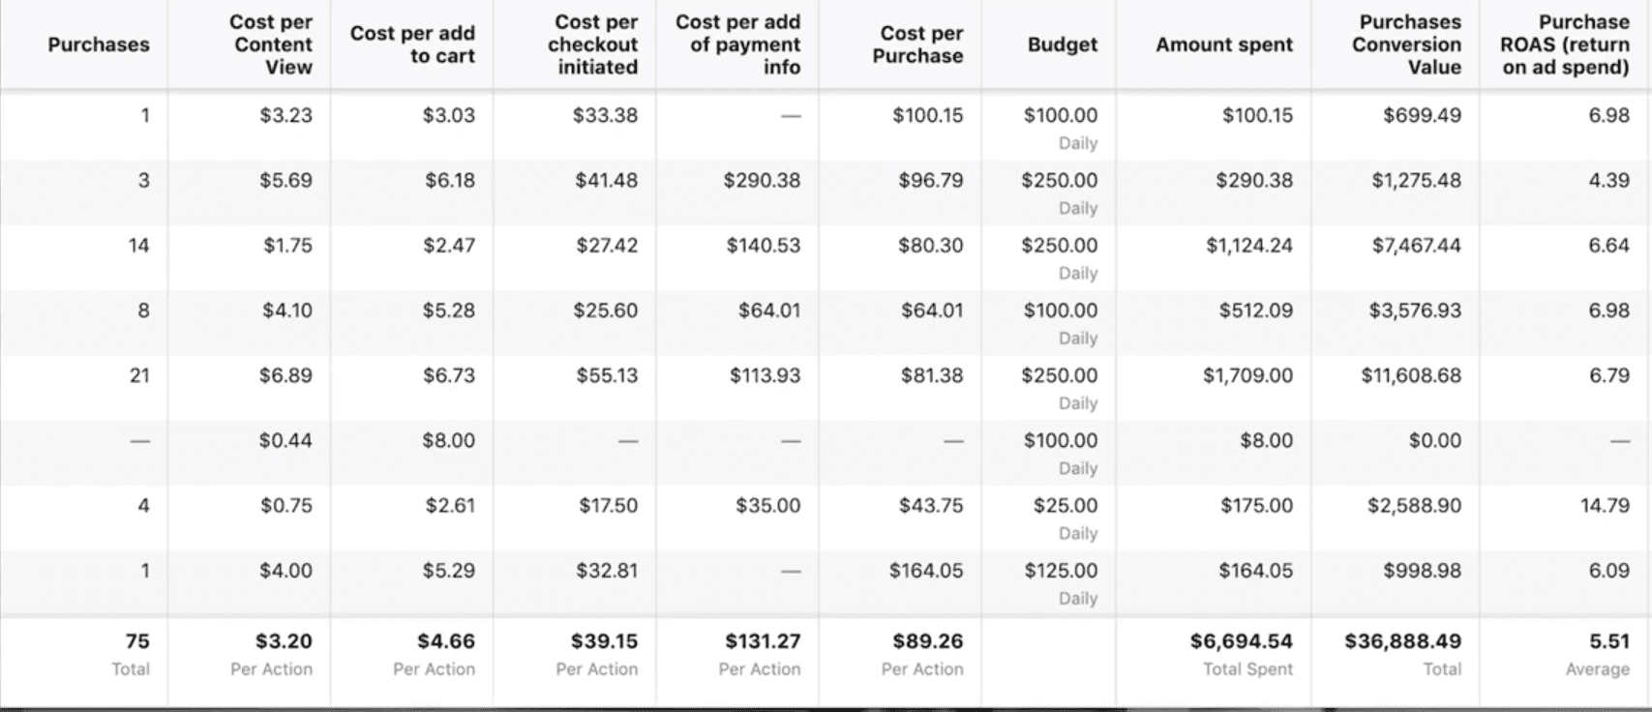Click Cost per add of payment info header
This screenshot has height=712, width=1652.
point(737,44)
